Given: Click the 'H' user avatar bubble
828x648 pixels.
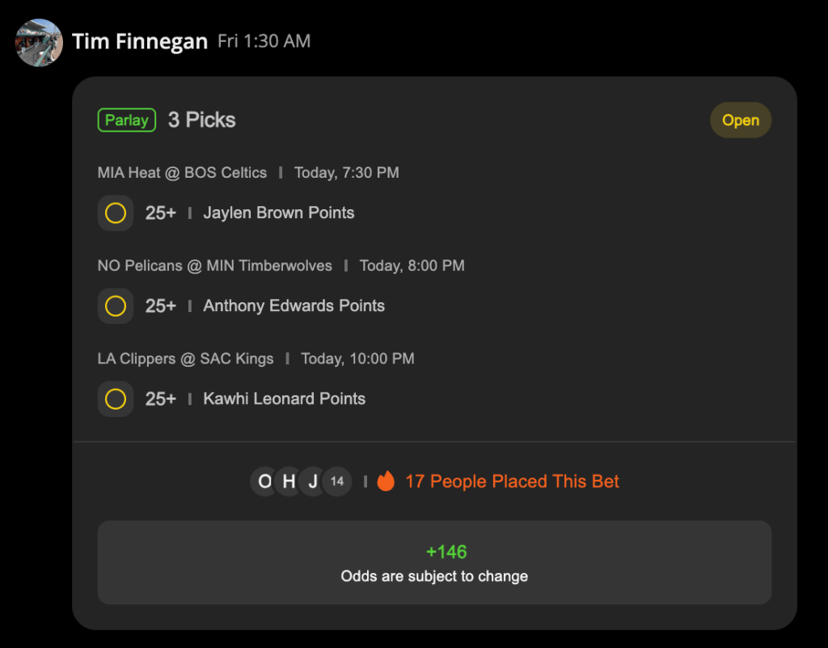Looking at the screenshot, I should coord(289,482).
